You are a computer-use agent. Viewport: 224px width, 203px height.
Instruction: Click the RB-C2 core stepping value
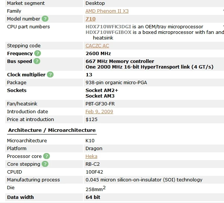point(93,164)
